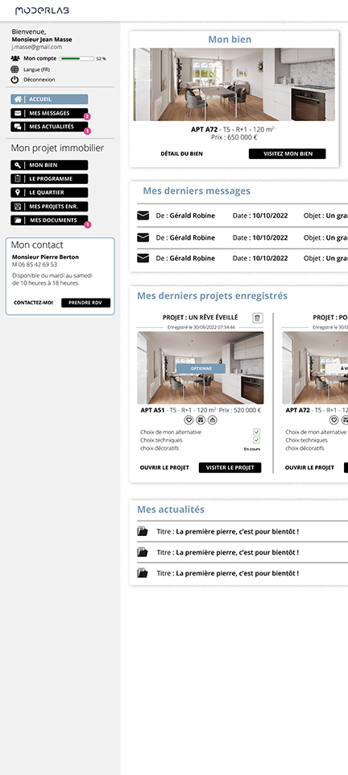Screen dimensions: 348x775
Task: Click the Visiter le projet button
Action: click(230, 467)
